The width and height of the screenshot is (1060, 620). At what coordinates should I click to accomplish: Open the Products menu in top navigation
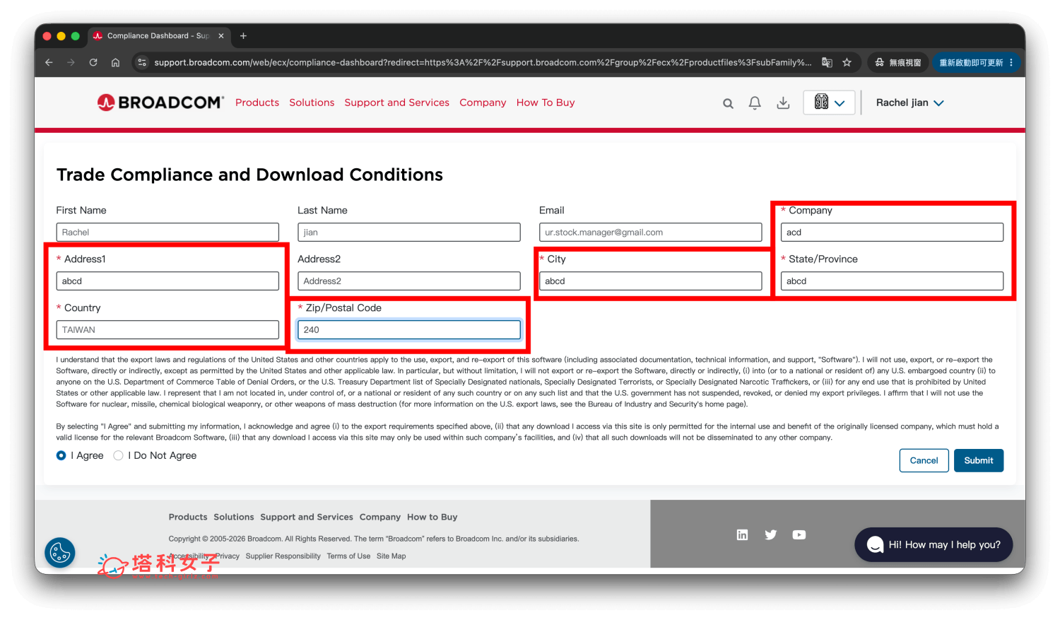257,103
